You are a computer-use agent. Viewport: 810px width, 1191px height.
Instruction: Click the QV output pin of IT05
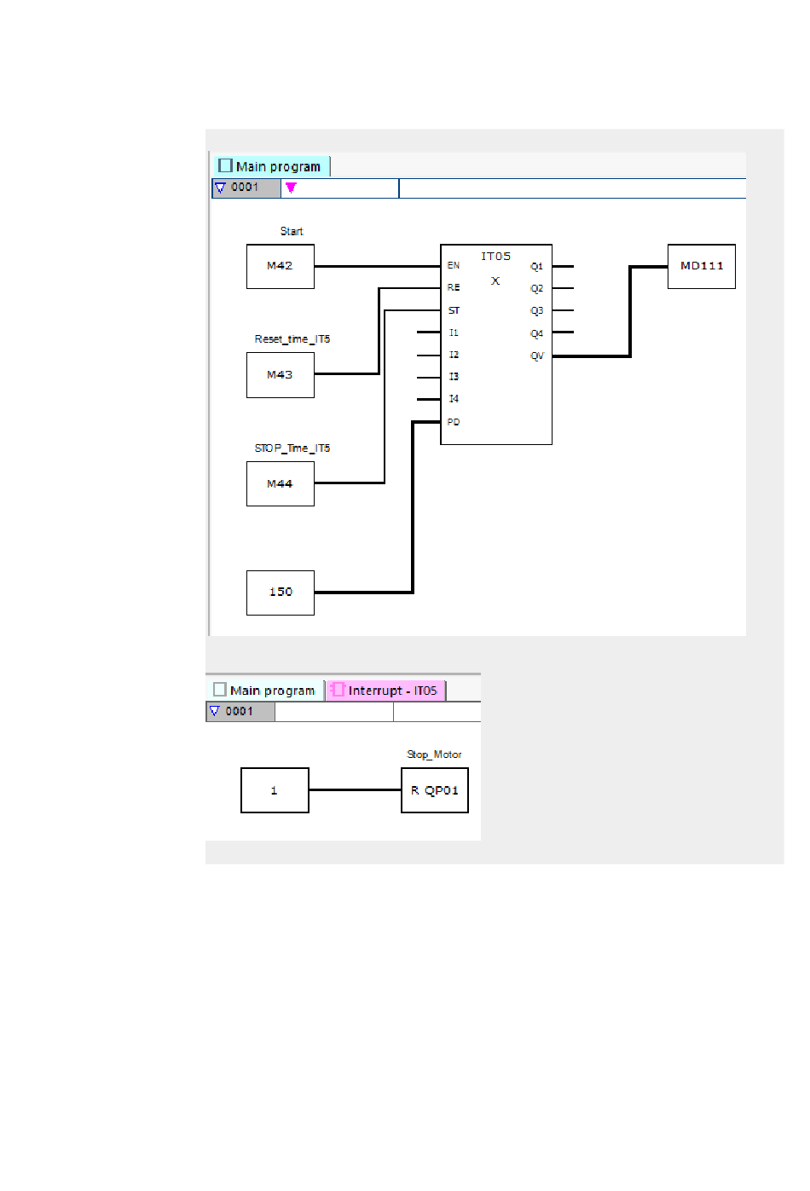coord(536,356)
